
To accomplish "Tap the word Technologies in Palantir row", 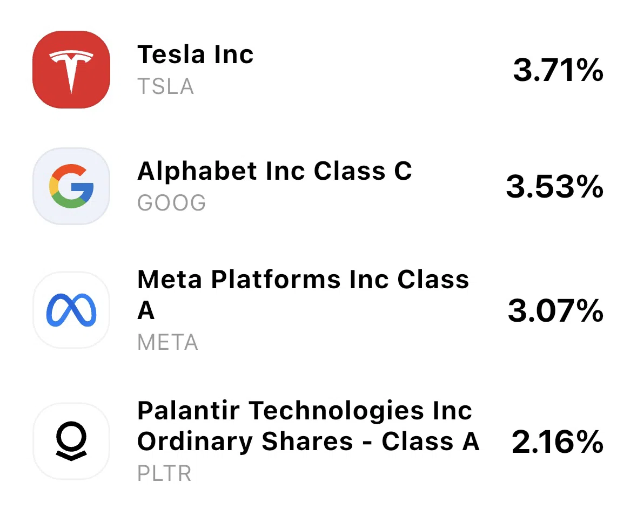I will click(337, 411).
